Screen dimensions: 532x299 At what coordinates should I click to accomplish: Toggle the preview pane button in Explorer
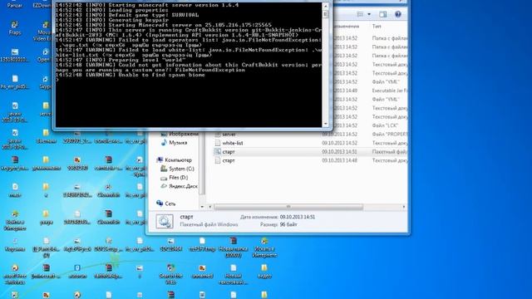(382, 14)
